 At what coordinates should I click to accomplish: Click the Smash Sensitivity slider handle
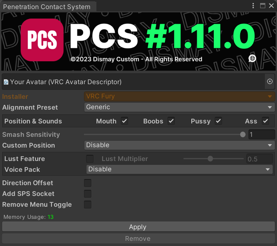[x=243, y=135]
